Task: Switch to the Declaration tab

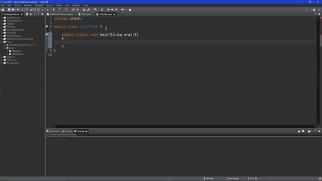Action: (53, 131)
